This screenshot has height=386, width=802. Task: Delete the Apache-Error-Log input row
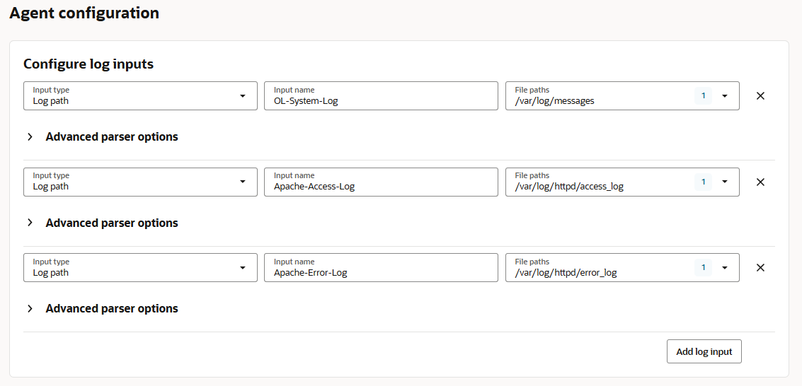(760, 268)
